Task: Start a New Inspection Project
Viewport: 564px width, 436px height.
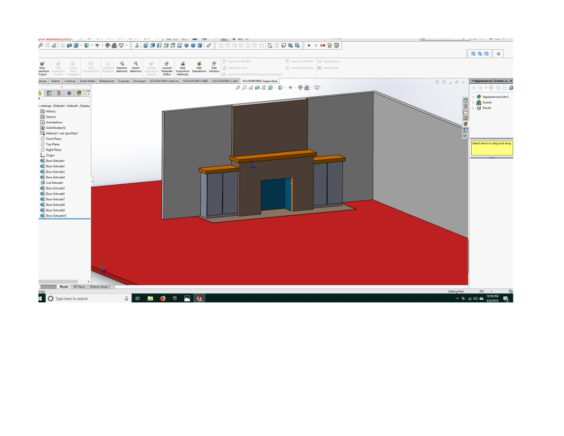Action: [43, 68]
